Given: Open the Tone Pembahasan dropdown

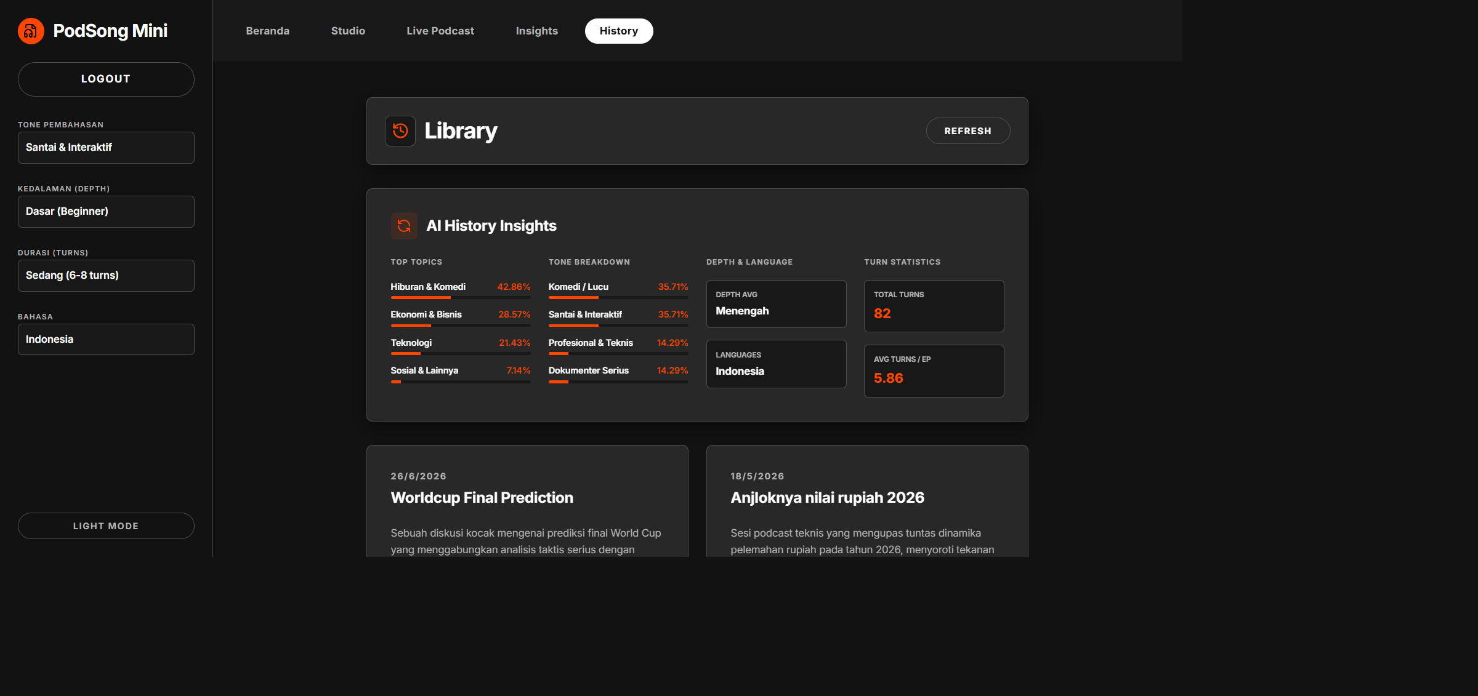Looking at the screenshot, I should tap(106, 148).
